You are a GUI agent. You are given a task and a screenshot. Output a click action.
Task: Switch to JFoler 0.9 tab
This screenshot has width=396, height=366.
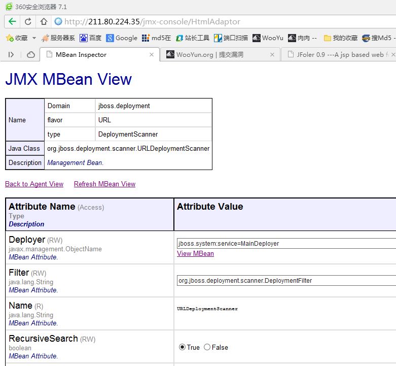(338, 55)
